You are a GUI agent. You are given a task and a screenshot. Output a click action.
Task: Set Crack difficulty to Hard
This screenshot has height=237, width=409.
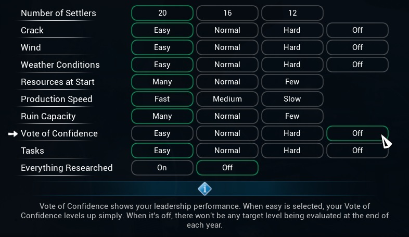tap(292, 30)
